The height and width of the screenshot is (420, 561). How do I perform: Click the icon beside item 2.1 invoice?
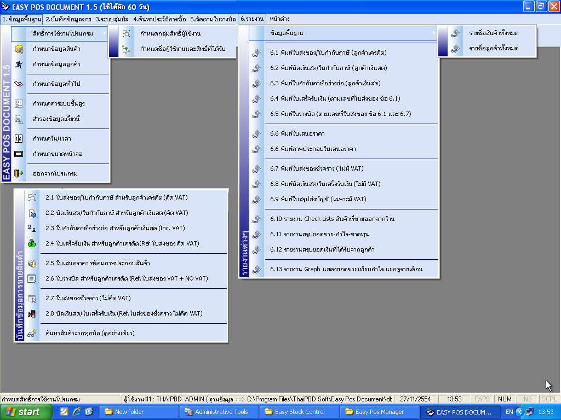[x=32, y=197]
